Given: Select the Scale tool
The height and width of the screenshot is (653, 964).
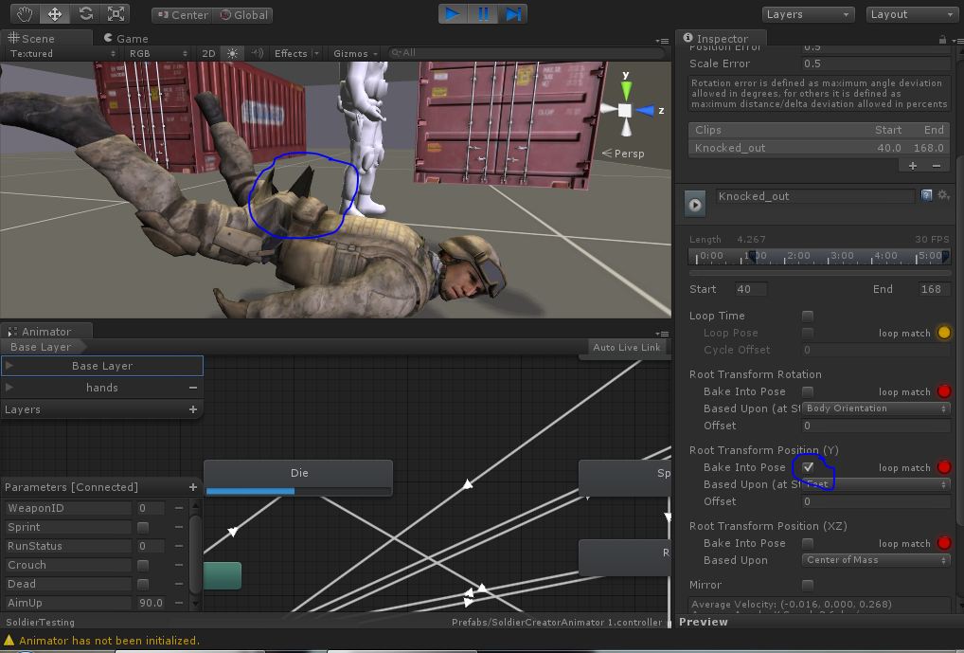Looking at the screenshot, I should point(116,13).
